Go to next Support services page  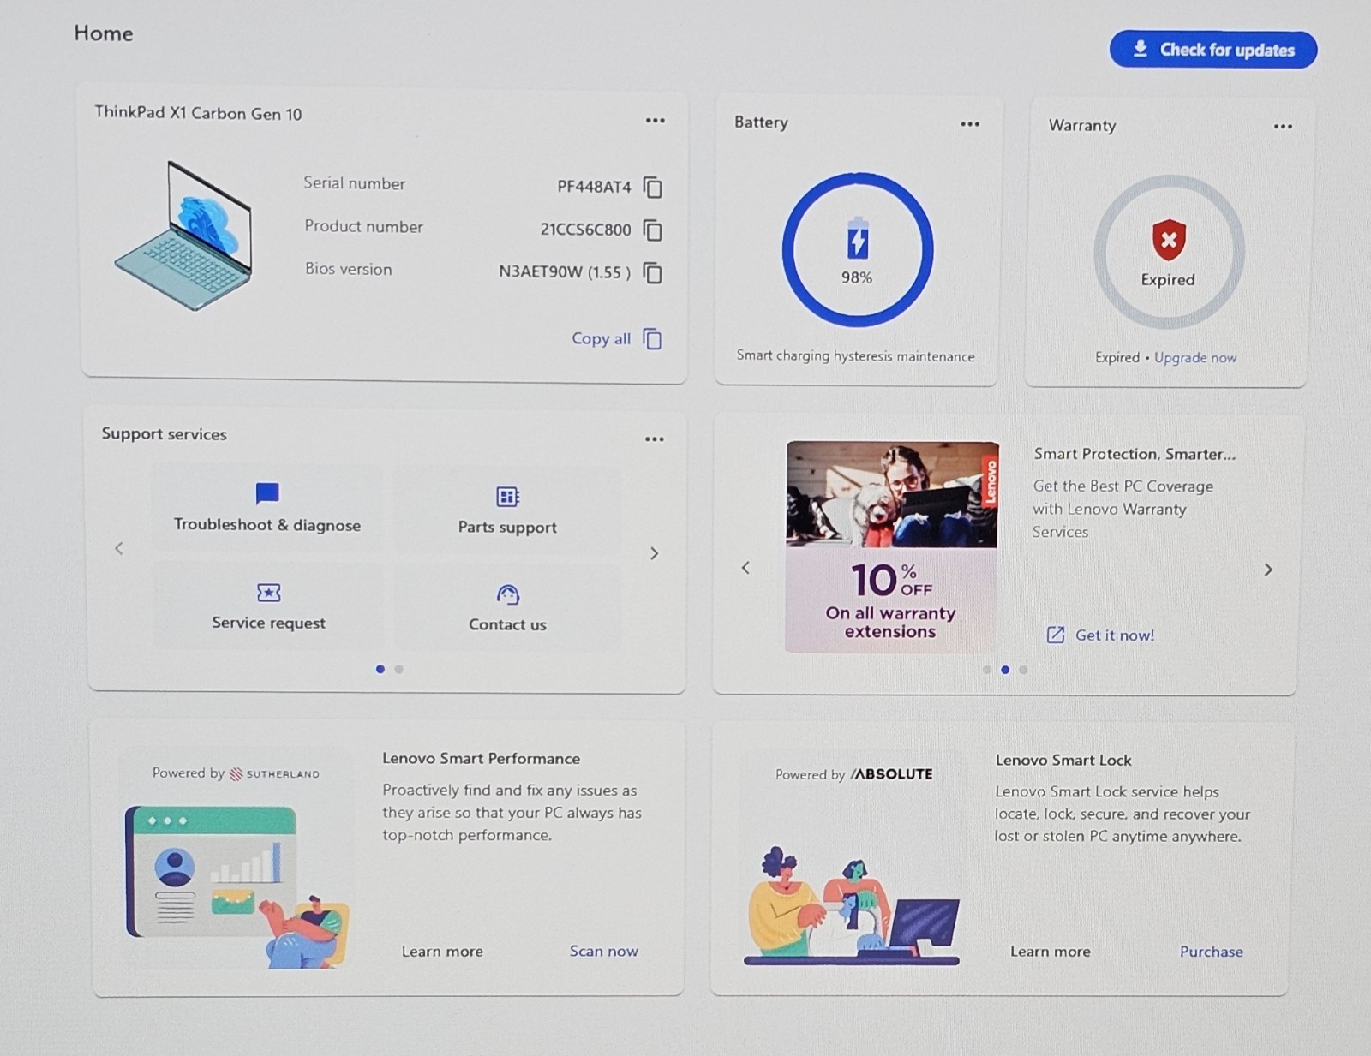(x=655, y=553)
